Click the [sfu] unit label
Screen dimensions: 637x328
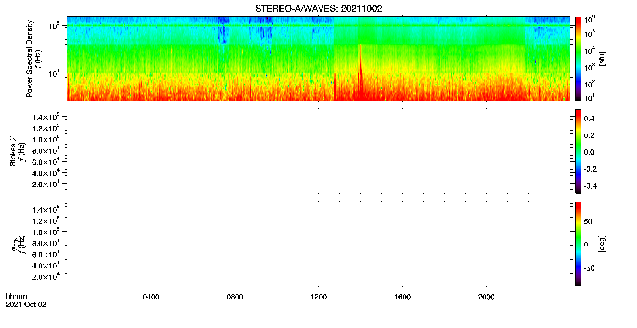[602, 59]
